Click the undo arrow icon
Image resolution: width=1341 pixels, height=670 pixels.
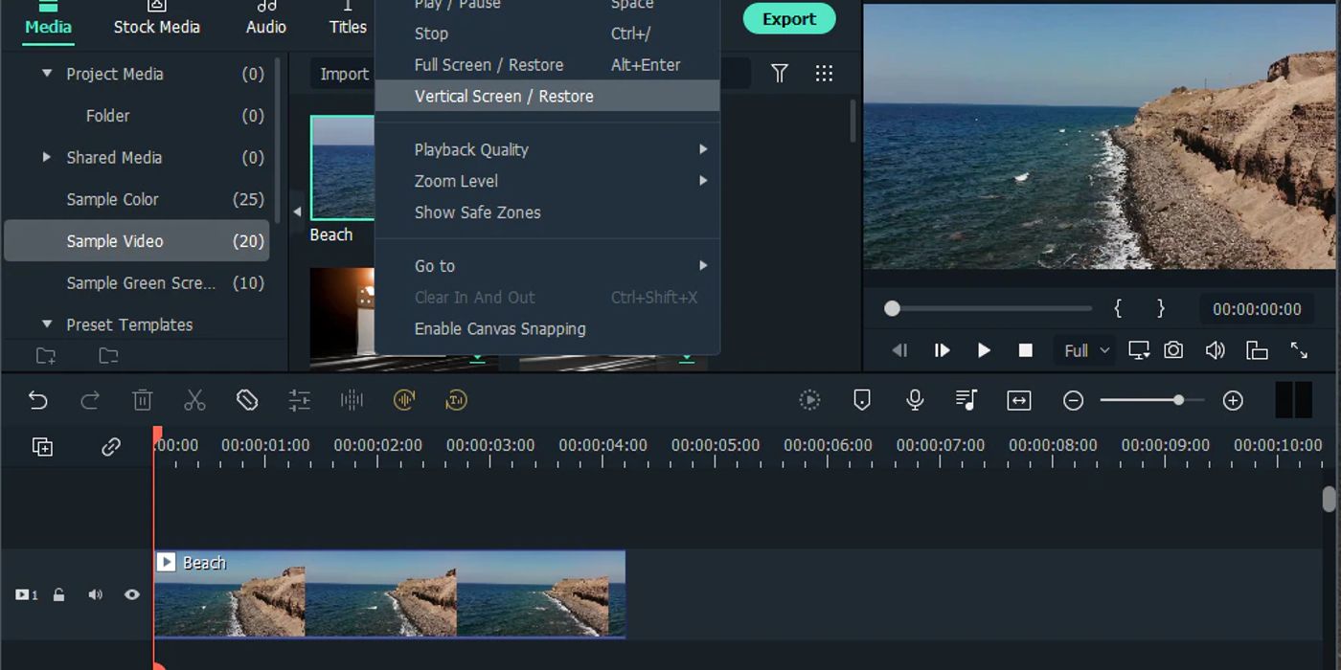click(x=38, y=400)
